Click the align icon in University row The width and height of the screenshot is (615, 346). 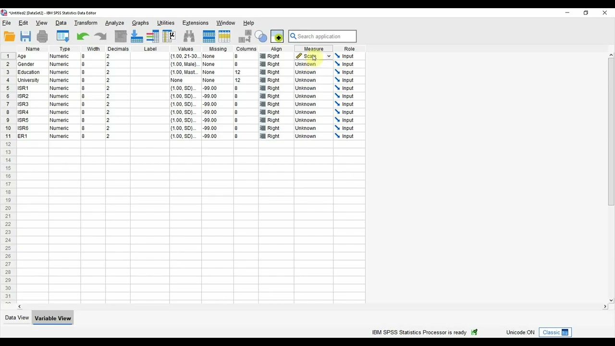coord(263,80)
